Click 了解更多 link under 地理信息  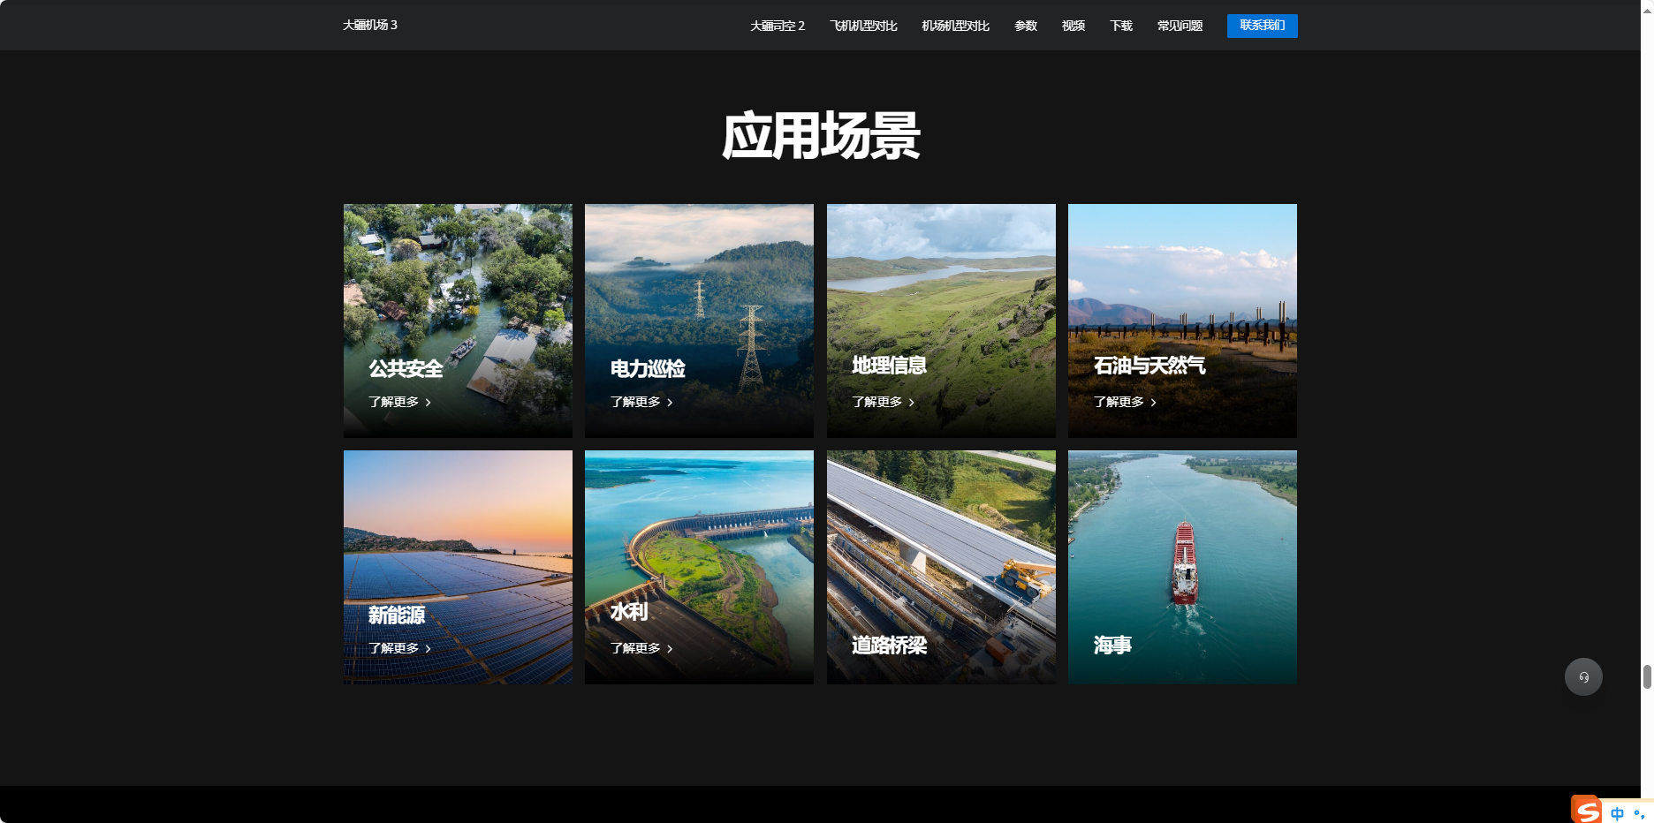point(876,402)
